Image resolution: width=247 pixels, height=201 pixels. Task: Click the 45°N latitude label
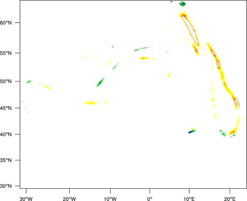[6, 108]
